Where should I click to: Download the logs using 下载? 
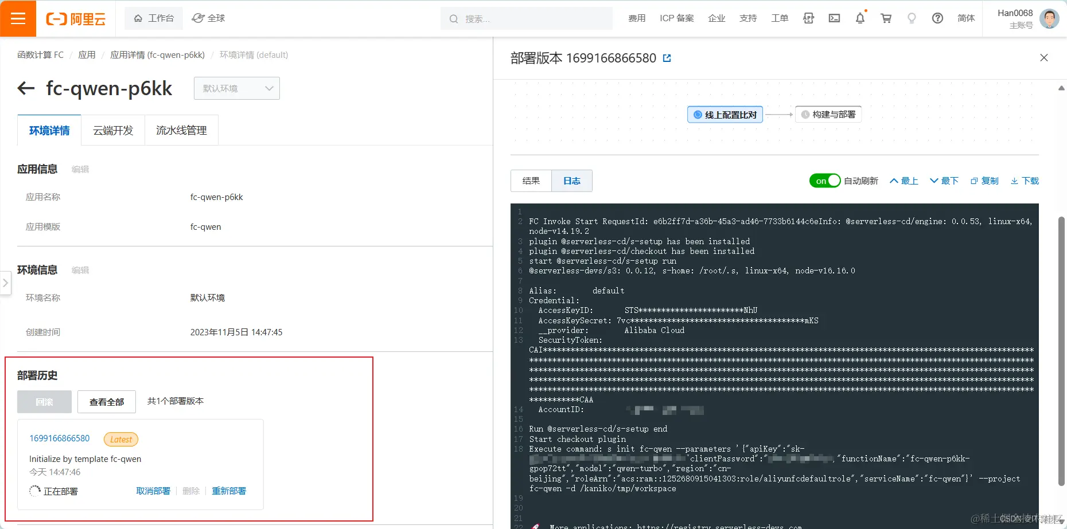[x=1025, y=181]
